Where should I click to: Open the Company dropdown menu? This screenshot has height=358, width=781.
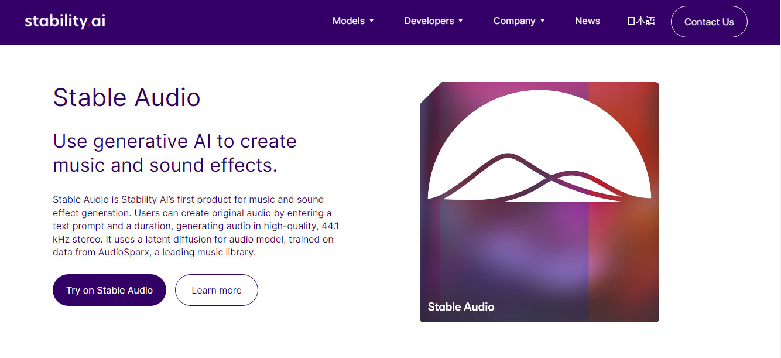pos(519,21)
